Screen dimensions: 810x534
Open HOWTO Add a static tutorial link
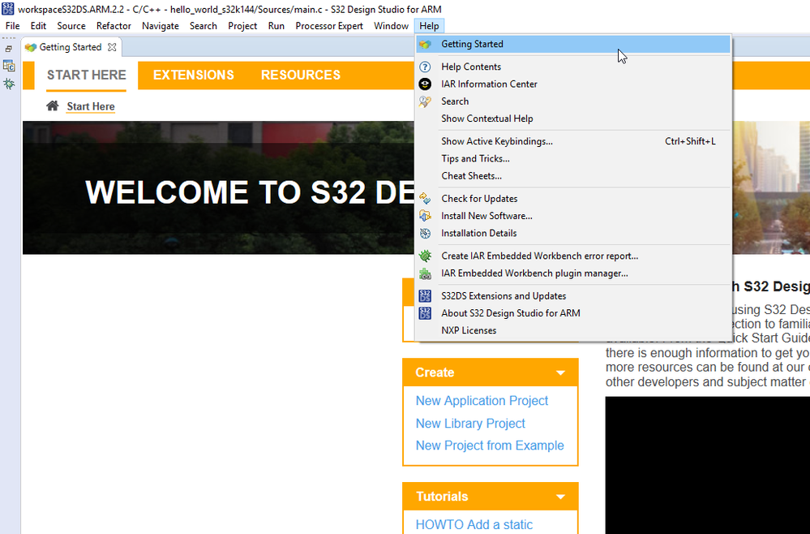[x=474, y=525]
